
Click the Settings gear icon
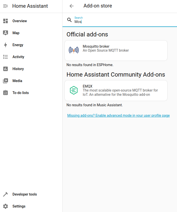(x=5, y=206)
